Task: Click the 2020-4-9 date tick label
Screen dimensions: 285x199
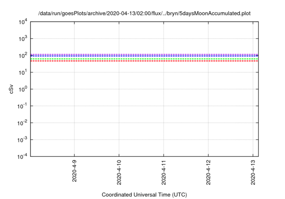Action: pos(74,171)
